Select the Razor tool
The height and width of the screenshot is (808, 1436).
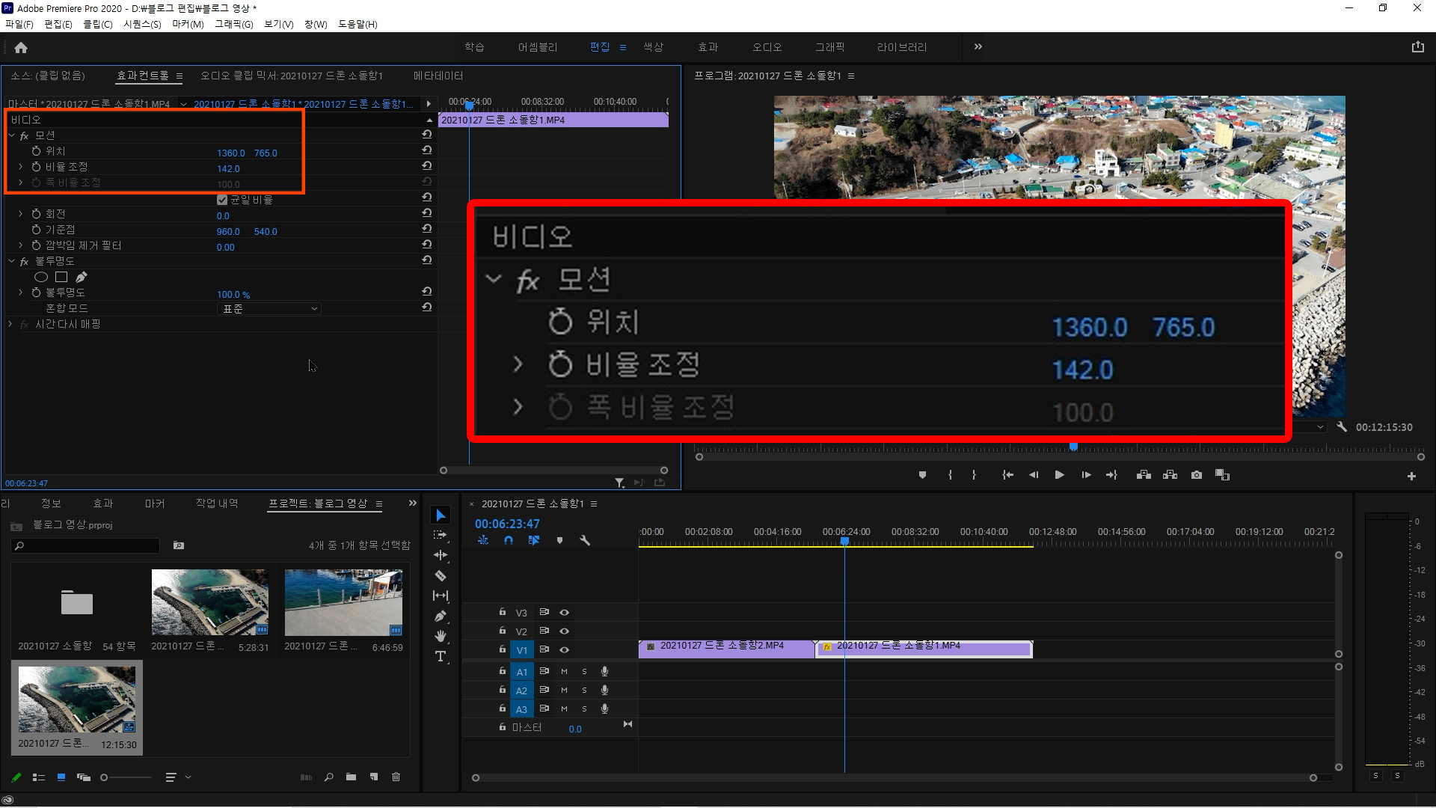[x=441, y=575]
